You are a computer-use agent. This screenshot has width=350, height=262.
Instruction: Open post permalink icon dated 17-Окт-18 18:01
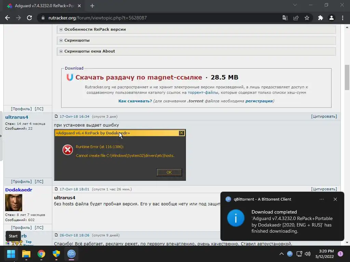pyautogui.click(x=56, y=189)
